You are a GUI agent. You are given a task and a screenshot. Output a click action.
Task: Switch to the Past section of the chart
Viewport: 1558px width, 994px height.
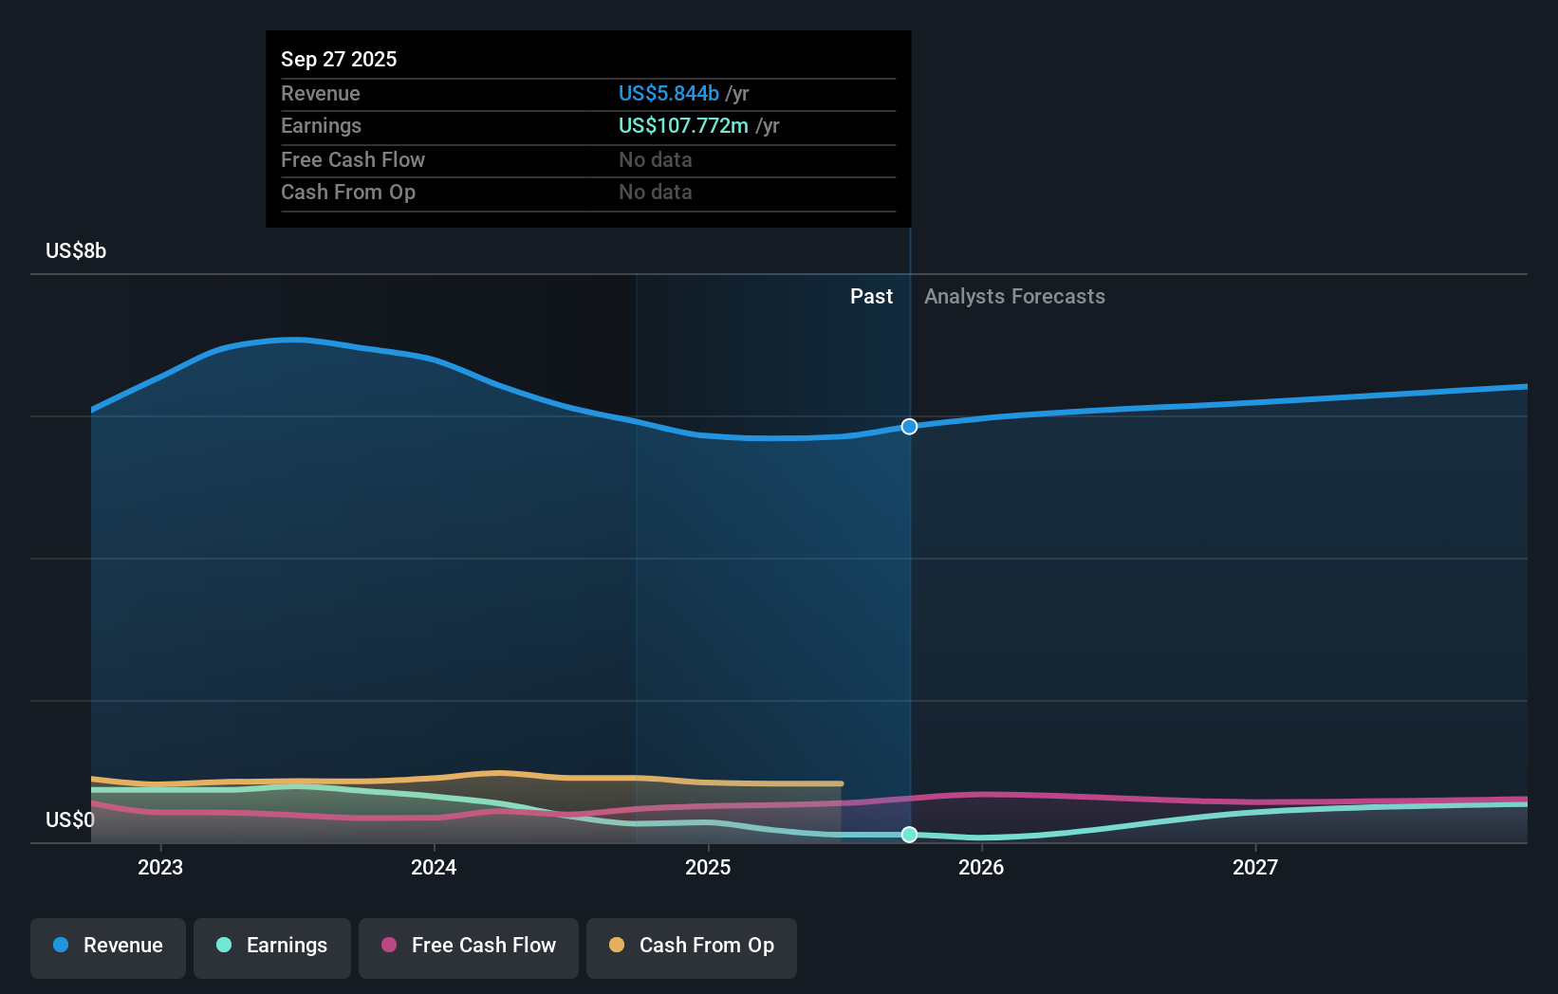pyautogui.click(x=871, y=296)
